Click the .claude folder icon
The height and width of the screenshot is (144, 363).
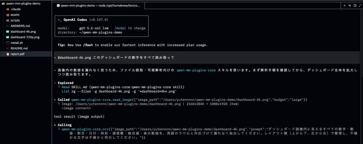pyautogui.click(x=8, y=9)
